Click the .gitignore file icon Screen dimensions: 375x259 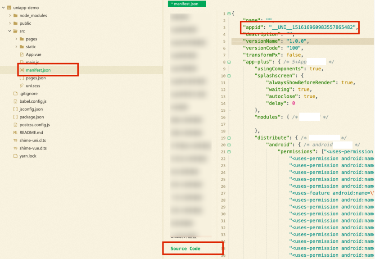pos(16,94)
